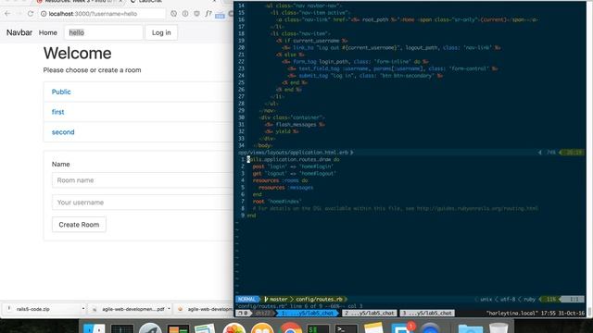Open the iTerm dollar-sign app in dock
The width and height of the screenshot is (593, 333).
[318, 327]
